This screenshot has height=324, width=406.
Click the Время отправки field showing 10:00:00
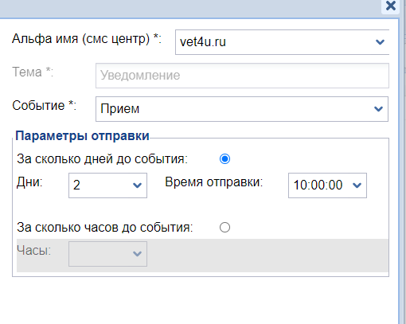(327, 185)
